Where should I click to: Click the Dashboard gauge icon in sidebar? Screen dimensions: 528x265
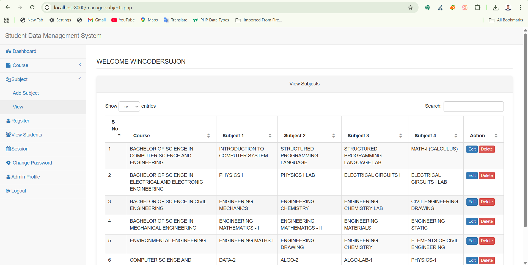[8, 52]
